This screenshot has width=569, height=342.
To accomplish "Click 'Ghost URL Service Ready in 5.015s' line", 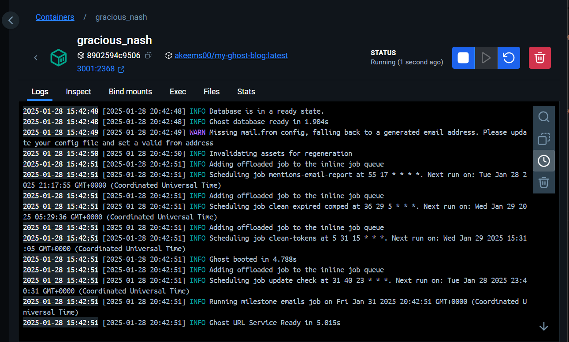I will [275, 323].
